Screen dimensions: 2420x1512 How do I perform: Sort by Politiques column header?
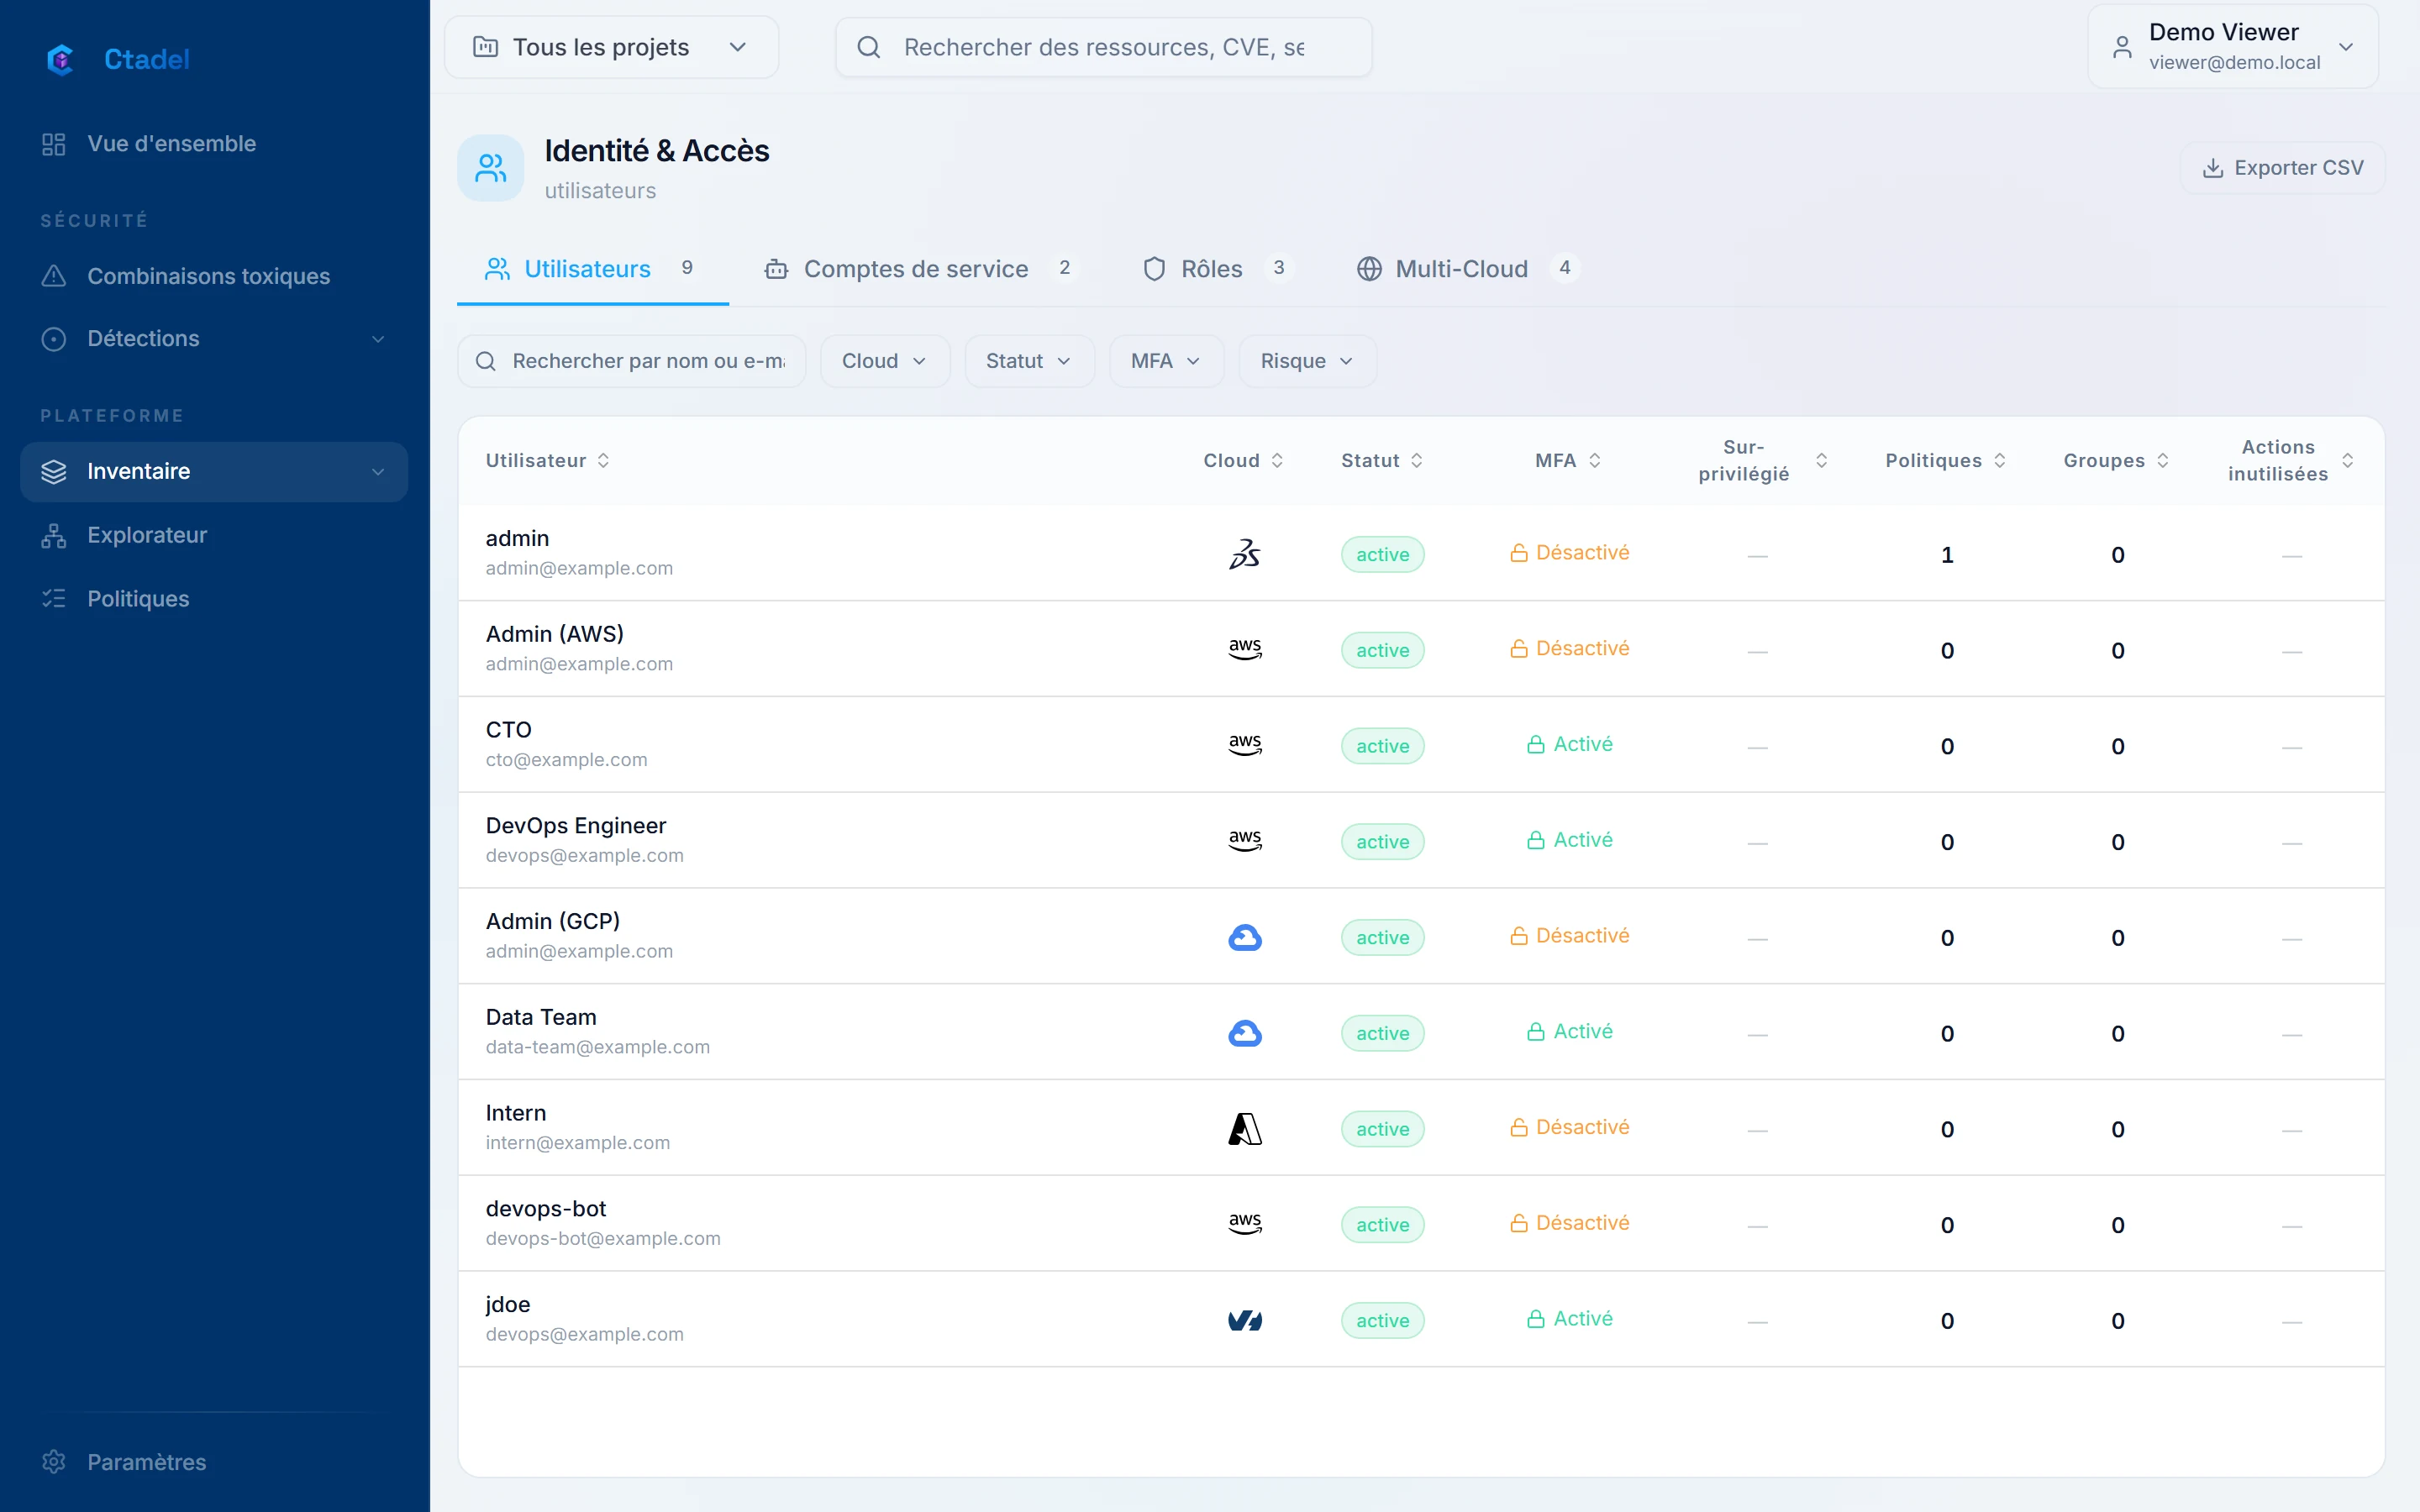[x=1945, y=460]
